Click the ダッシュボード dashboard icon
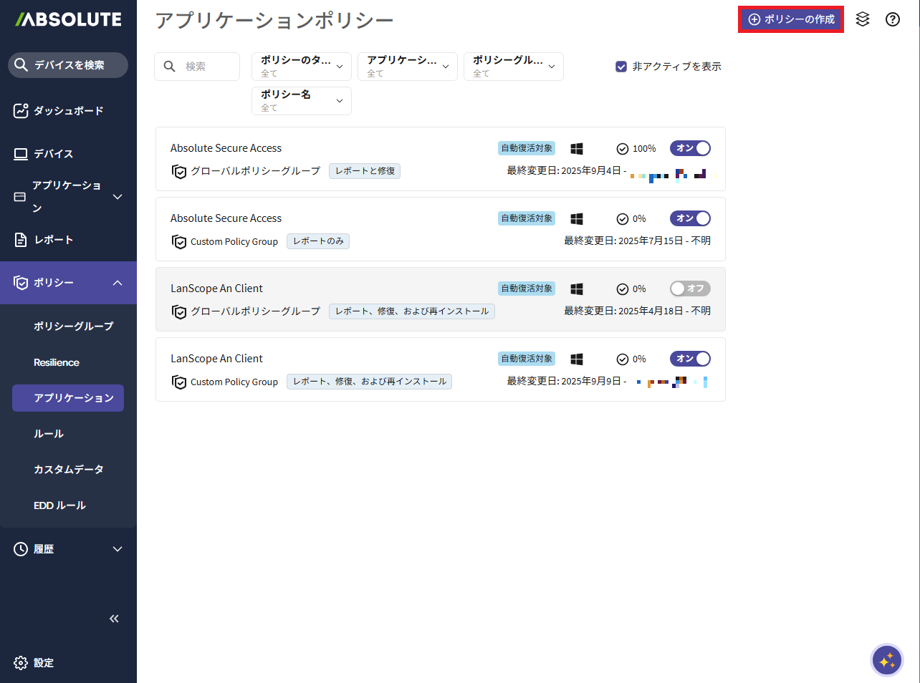The width and height of the screenshot is (920, 683). coord(21,111)
